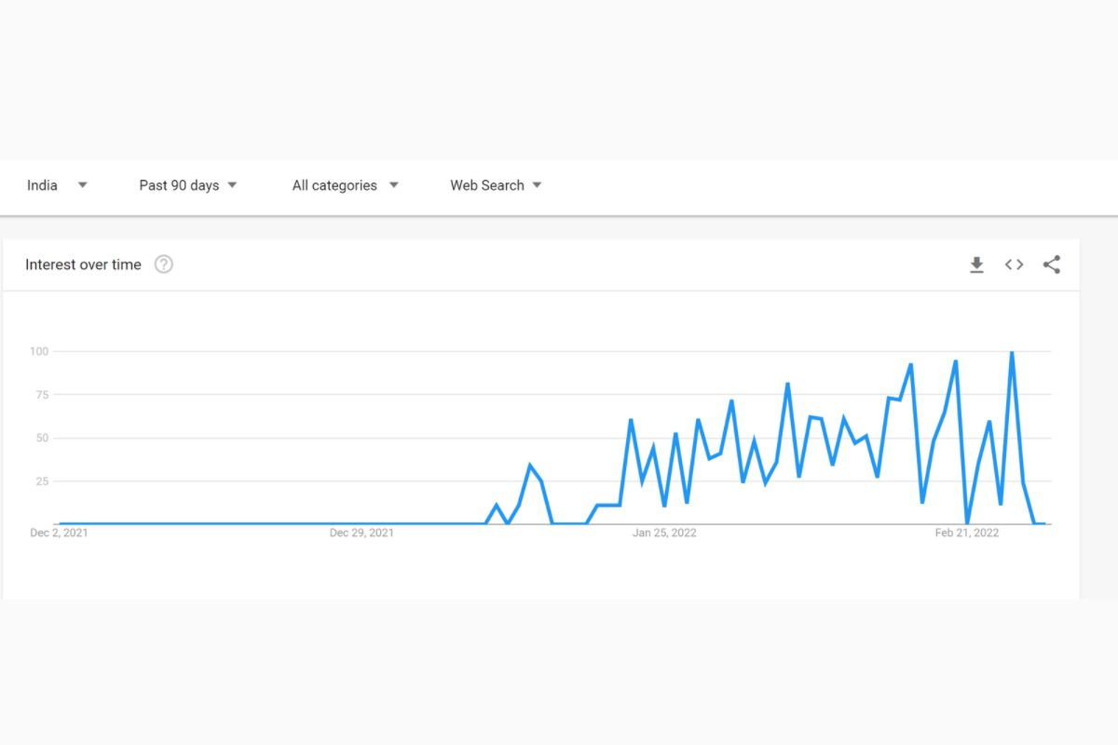This screenshot has width=1118, height=745.
Task: Click the Feb 21, 2022 axis label
Action: [967, 534]
